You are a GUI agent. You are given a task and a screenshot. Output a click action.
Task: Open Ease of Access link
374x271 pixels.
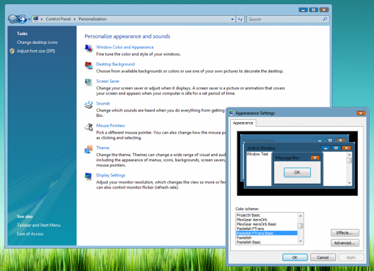[30, 234]
